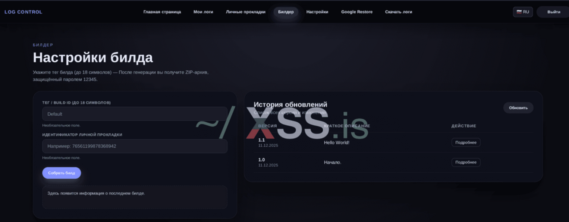Select the Hello World! version entry
This screenshot has width=569, height=222.
click(x=336, y=142)
